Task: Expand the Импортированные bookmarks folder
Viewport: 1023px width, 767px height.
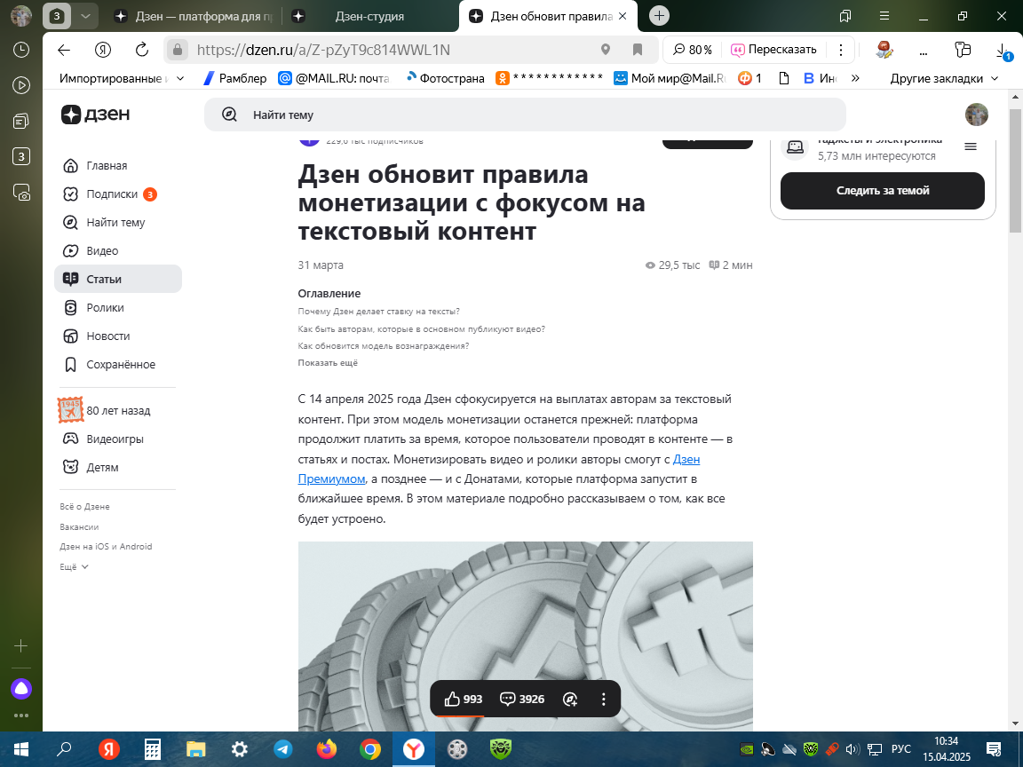Action: coord(122,78)
